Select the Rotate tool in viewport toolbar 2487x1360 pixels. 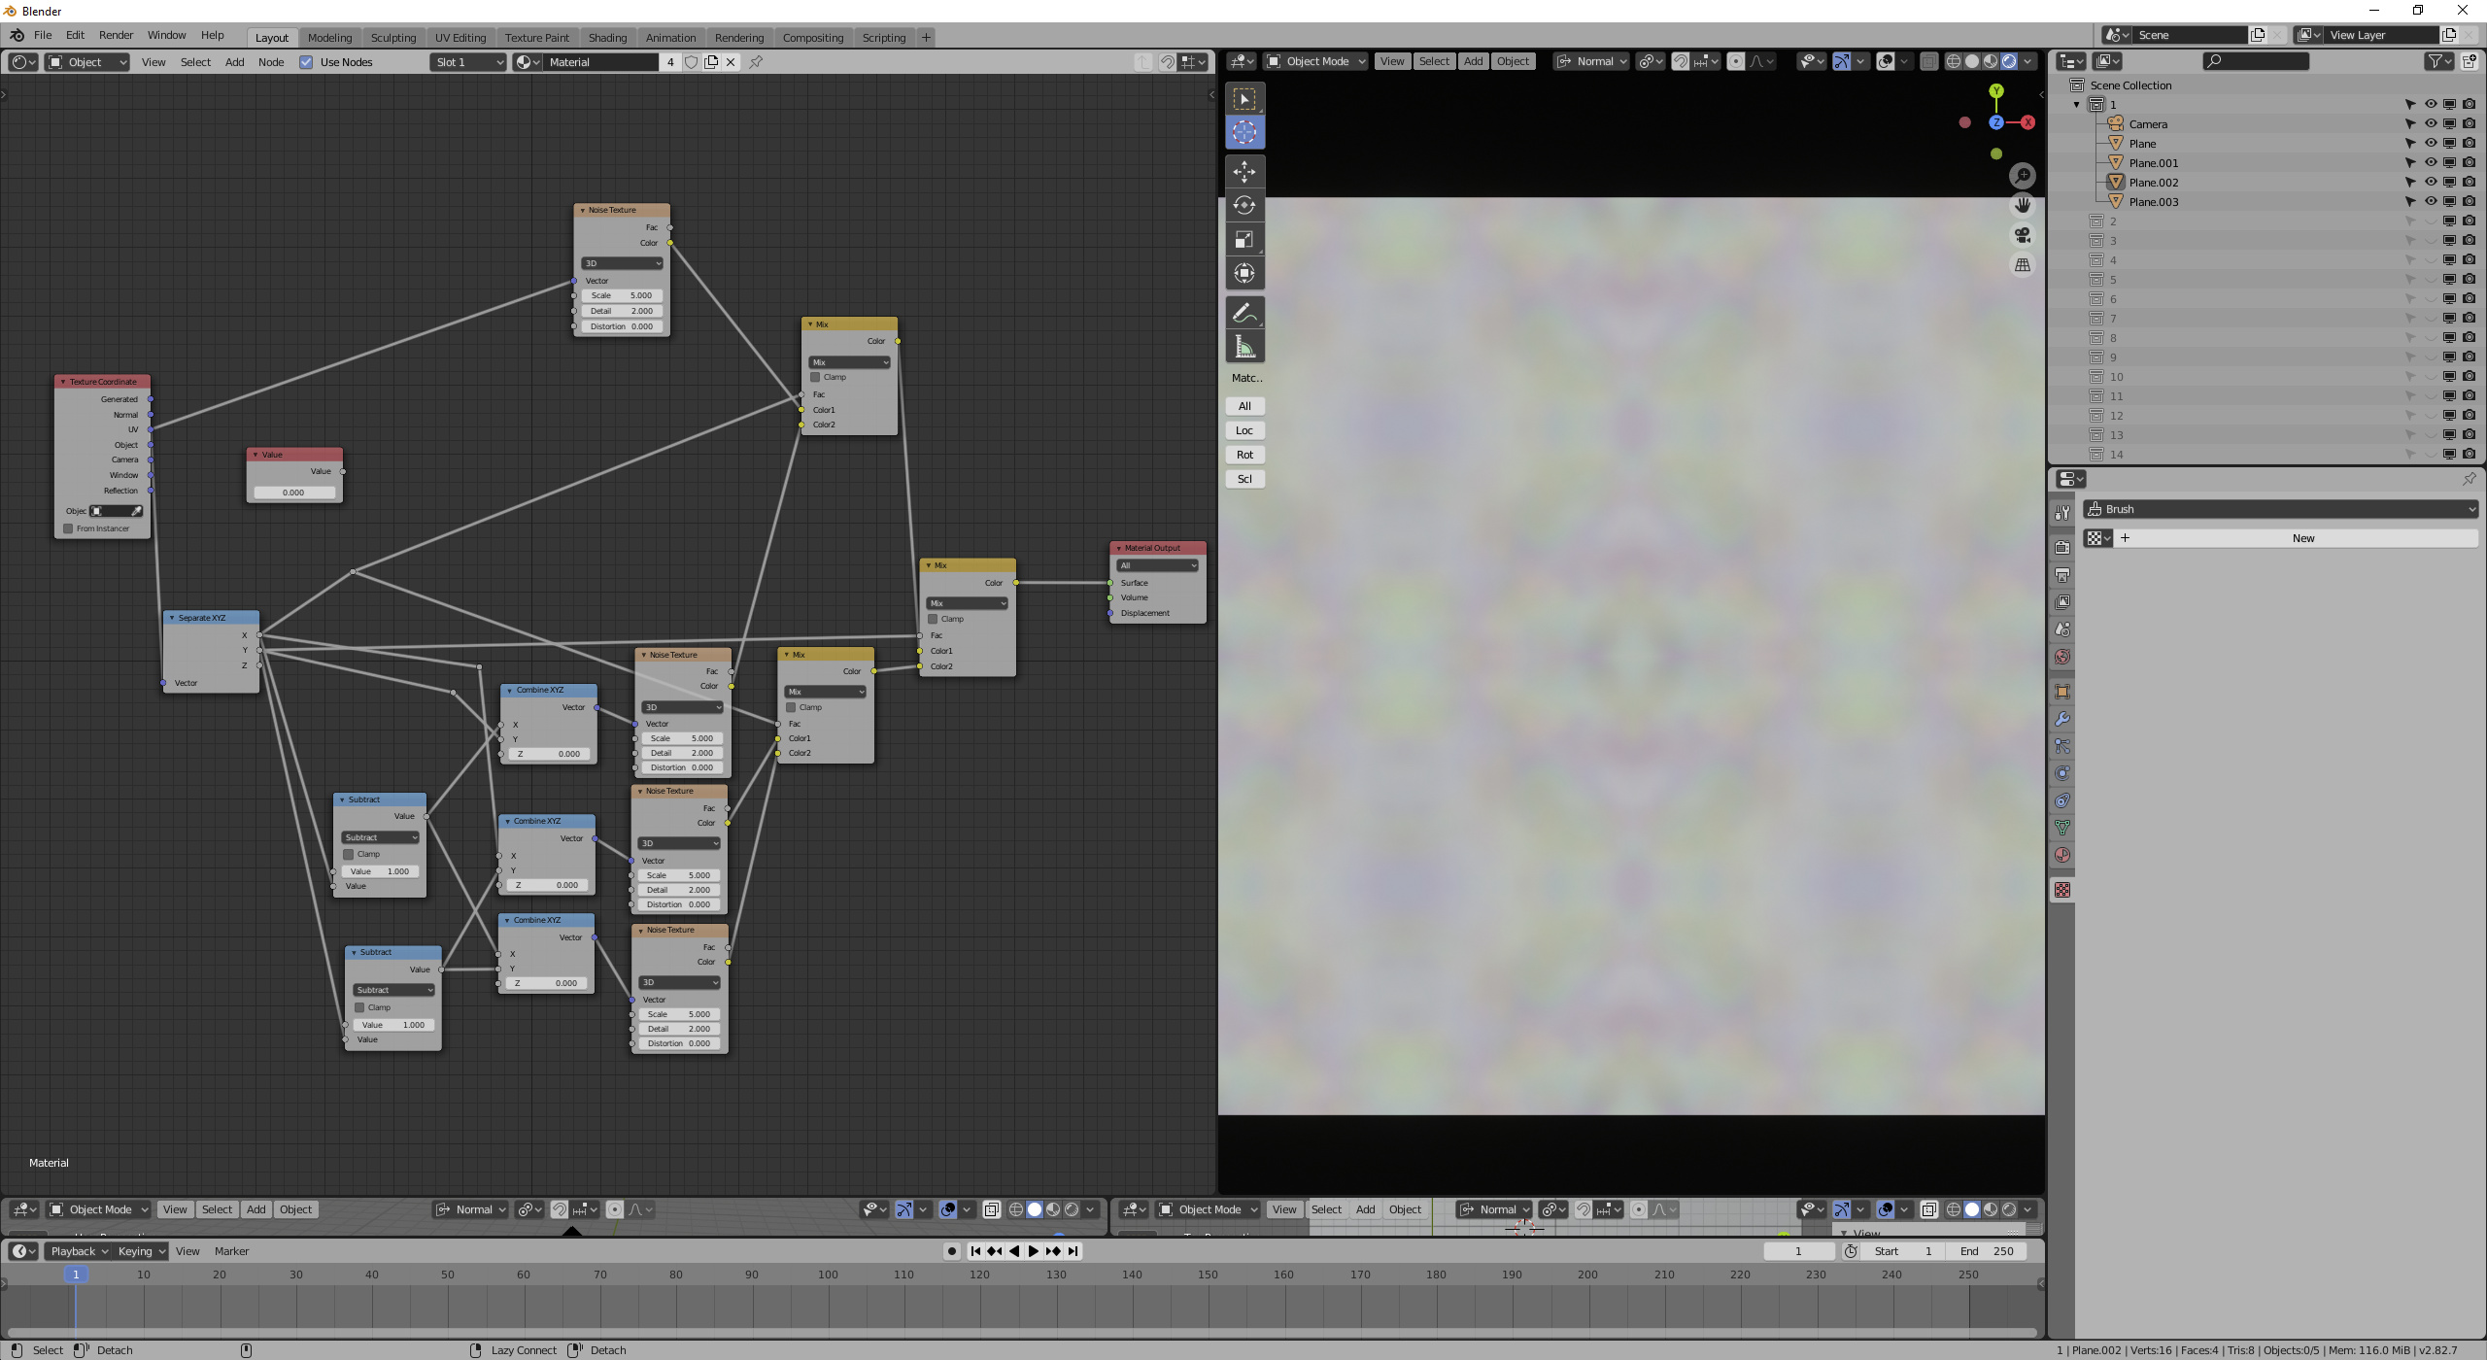click(1244, 206)
